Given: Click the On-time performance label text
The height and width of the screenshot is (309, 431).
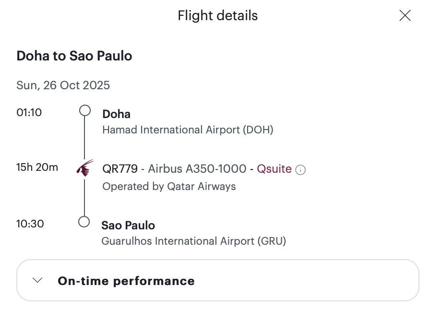Looking at the screenshot, I should 126,281.
